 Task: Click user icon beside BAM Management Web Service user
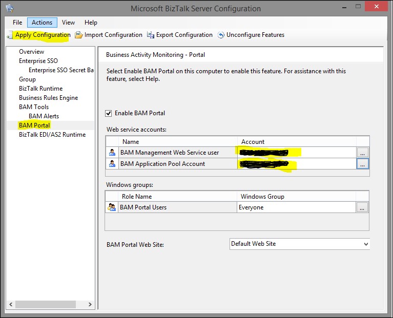coord(112,152)
